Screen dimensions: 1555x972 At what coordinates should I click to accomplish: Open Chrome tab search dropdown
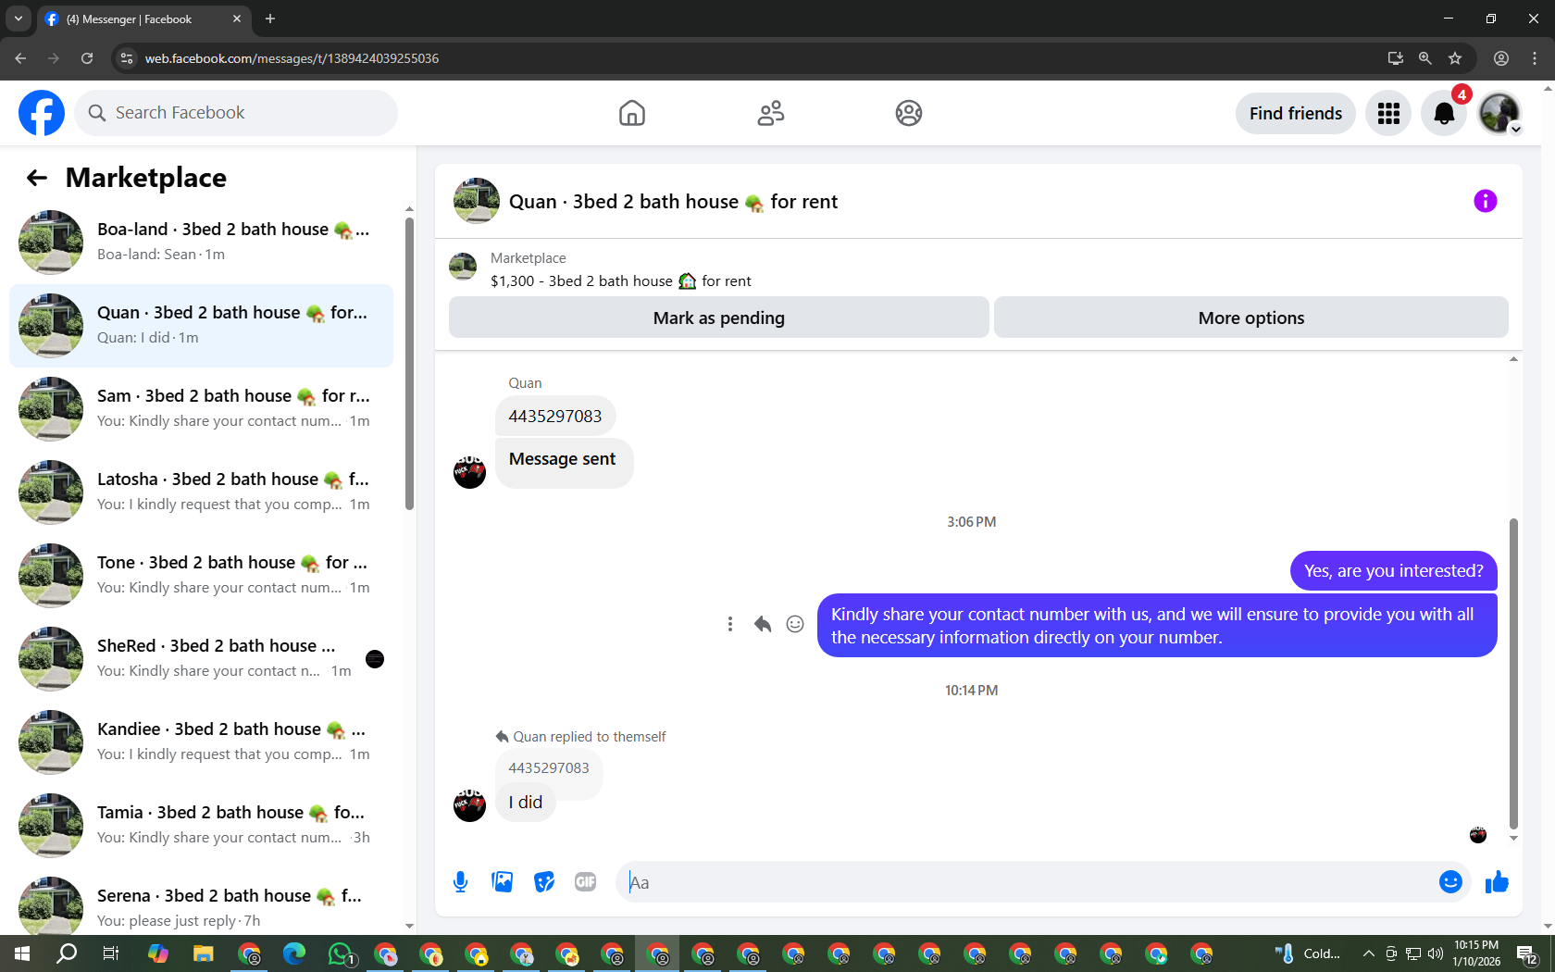18,19
